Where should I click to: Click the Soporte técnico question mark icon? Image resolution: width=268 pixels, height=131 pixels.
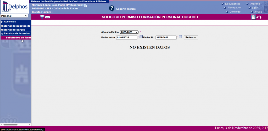(112, 8)
